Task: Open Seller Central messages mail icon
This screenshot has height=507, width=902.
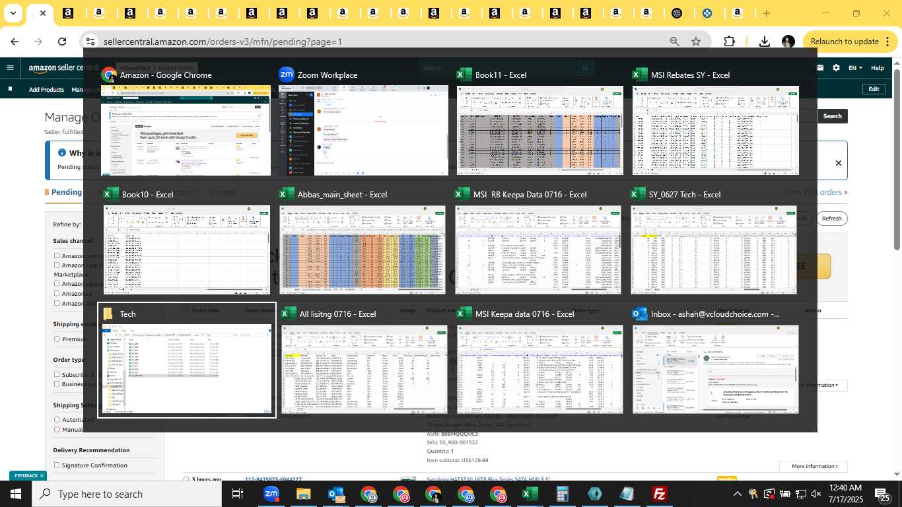Action: click(x=821, y=67)
